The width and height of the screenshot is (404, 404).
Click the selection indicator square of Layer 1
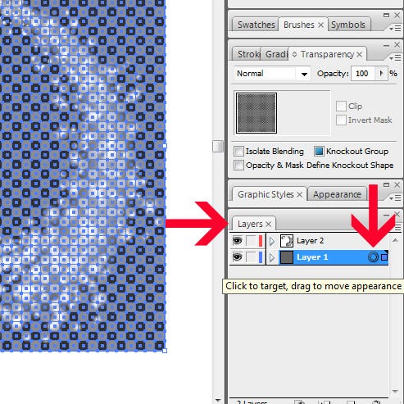click(384, 257)
